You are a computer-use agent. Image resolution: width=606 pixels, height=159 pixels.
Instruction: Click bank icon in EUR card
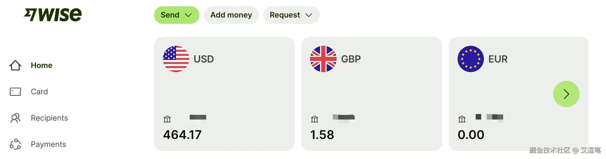click(462, 119)
